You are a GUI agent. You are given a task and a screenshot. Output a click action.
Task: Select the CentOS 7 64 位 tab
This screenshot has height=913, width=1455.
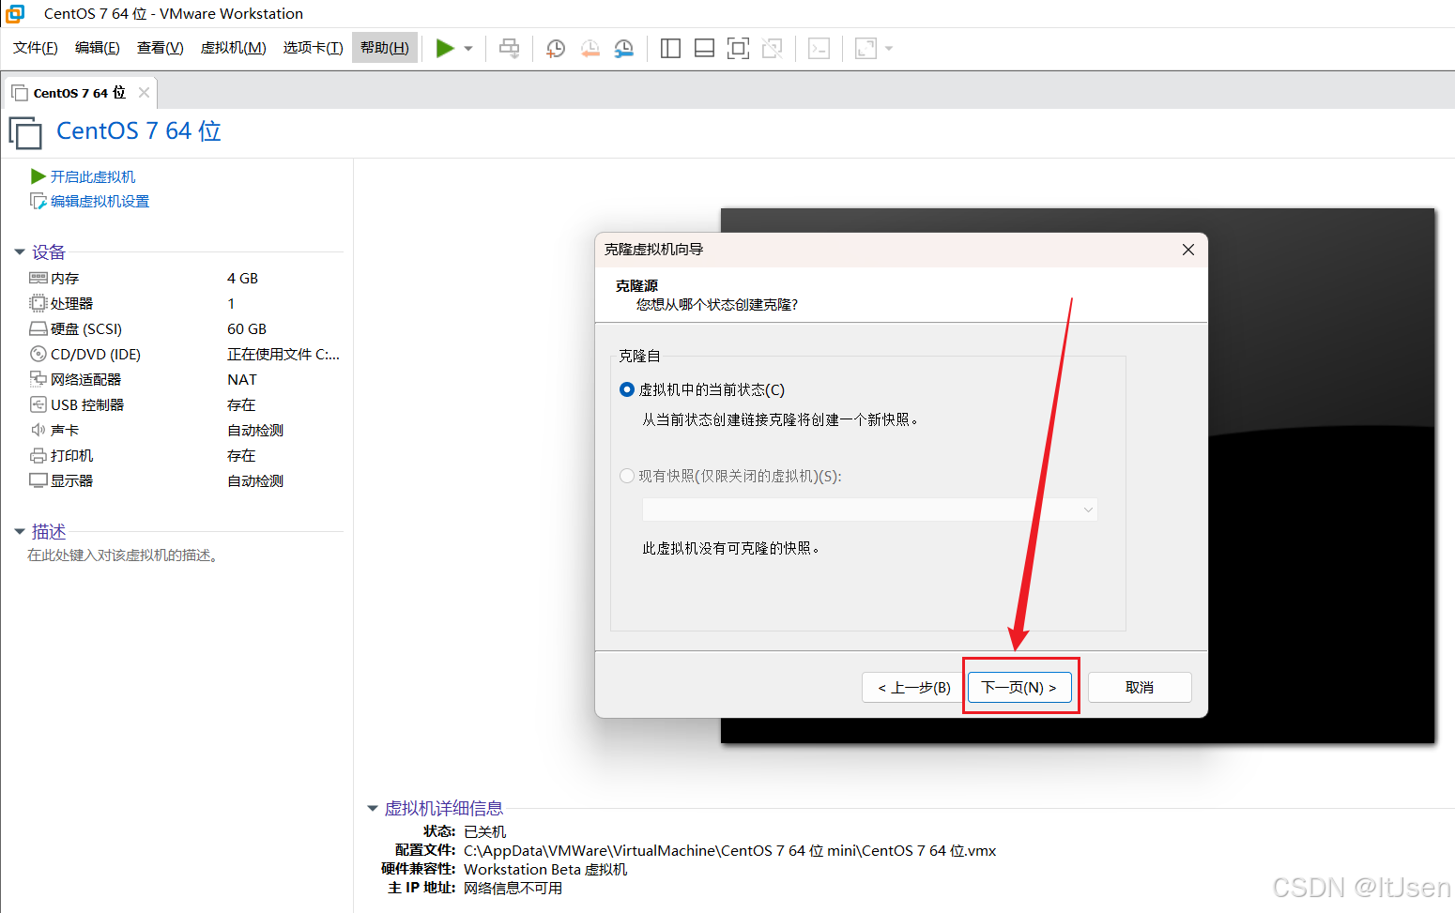(79, 93)
